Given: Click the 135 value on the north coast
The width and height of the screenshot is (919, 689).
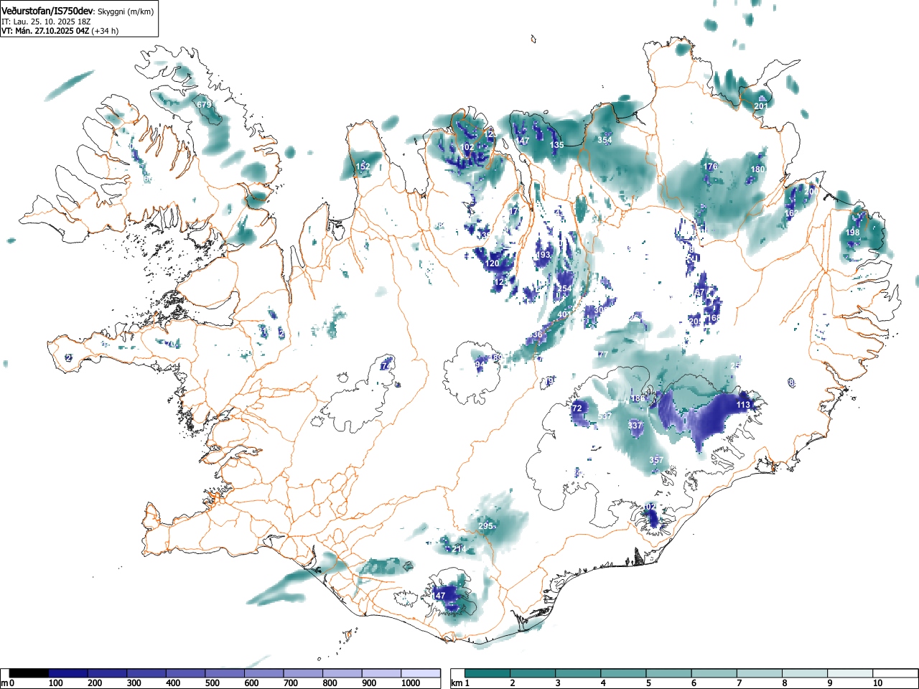Looking at the screenshot, I should point(556,145).
